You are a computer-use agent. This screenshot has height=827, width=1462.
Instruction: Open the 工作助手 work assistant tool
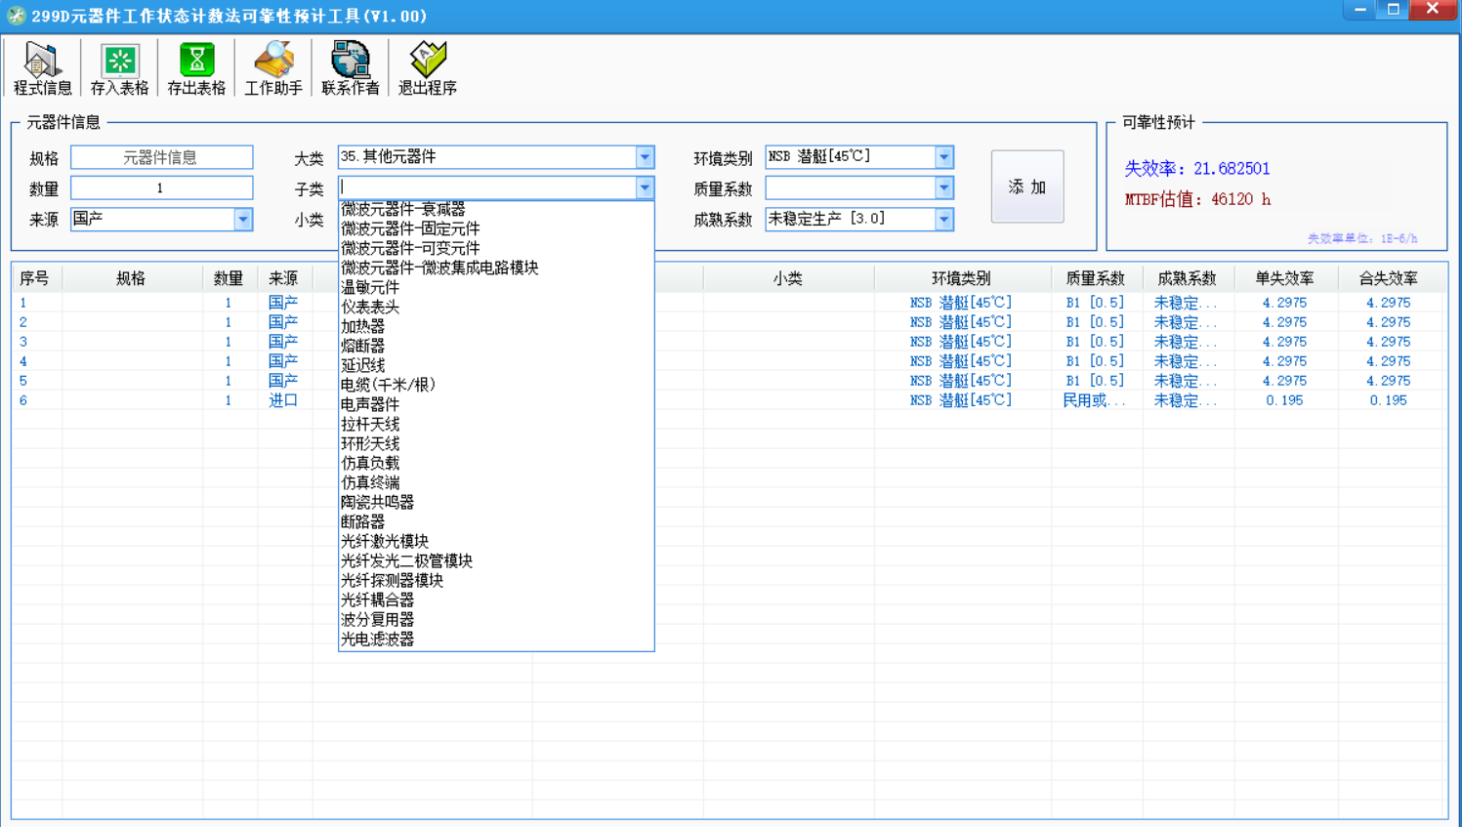click(x=273, y=67)
